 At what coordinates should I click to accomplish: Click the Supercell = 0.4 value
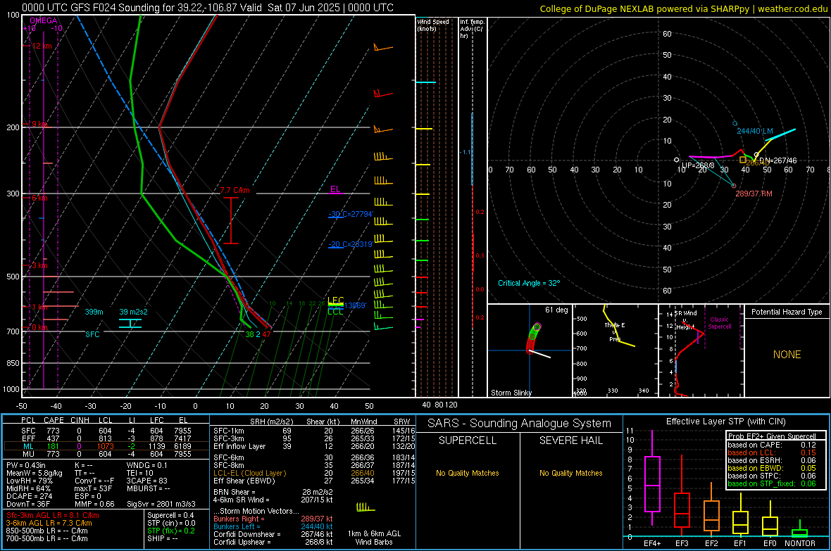[170, 515]
